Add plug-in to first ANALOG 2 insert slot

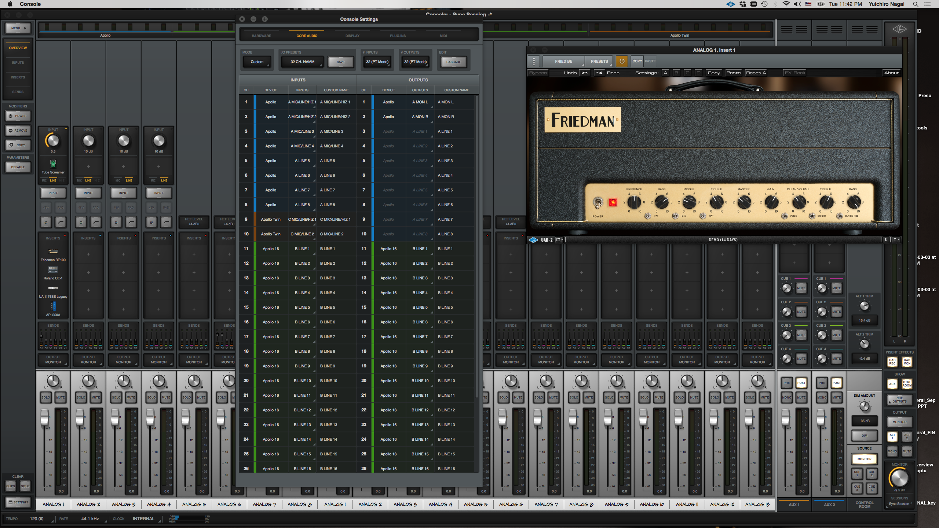tap(88, 254)
